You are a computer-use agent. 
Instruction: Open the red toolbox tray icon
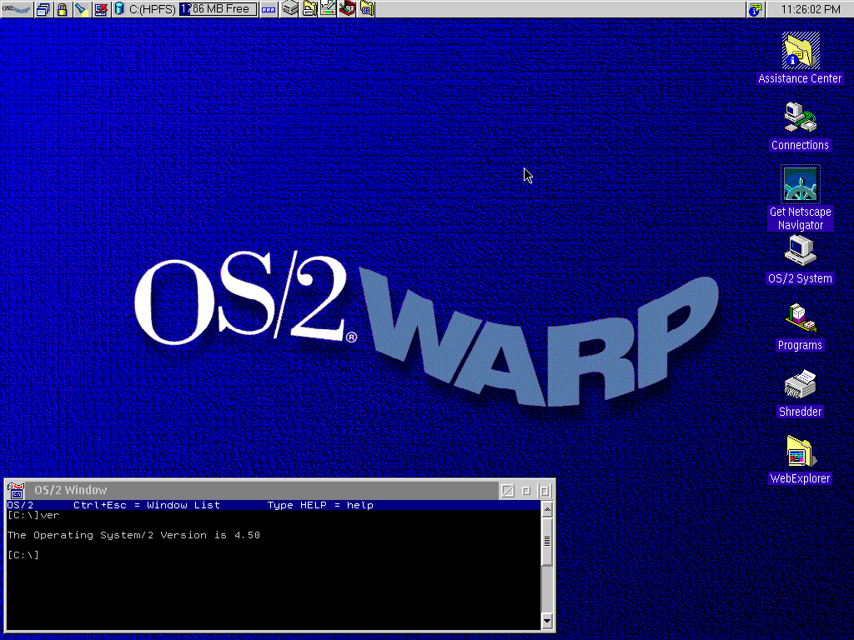click(347, 9)
